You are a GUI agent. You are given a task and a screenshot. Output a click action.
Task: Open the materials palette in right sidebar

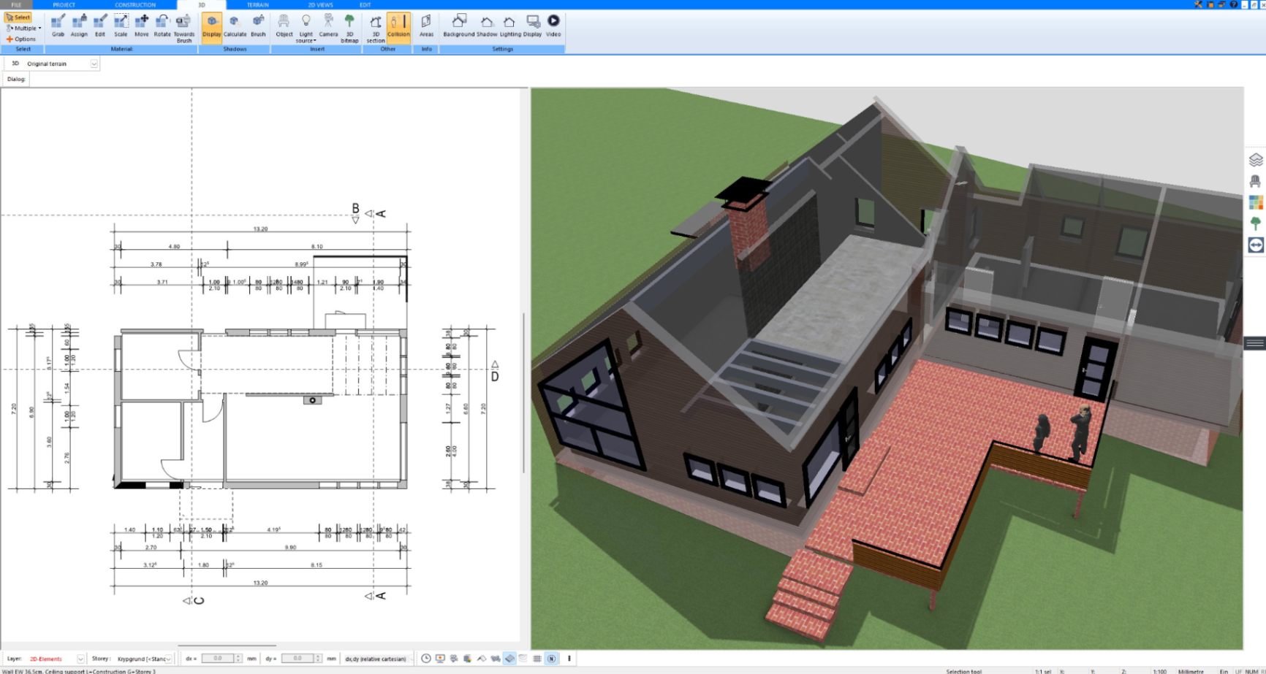coord(1256,202)
